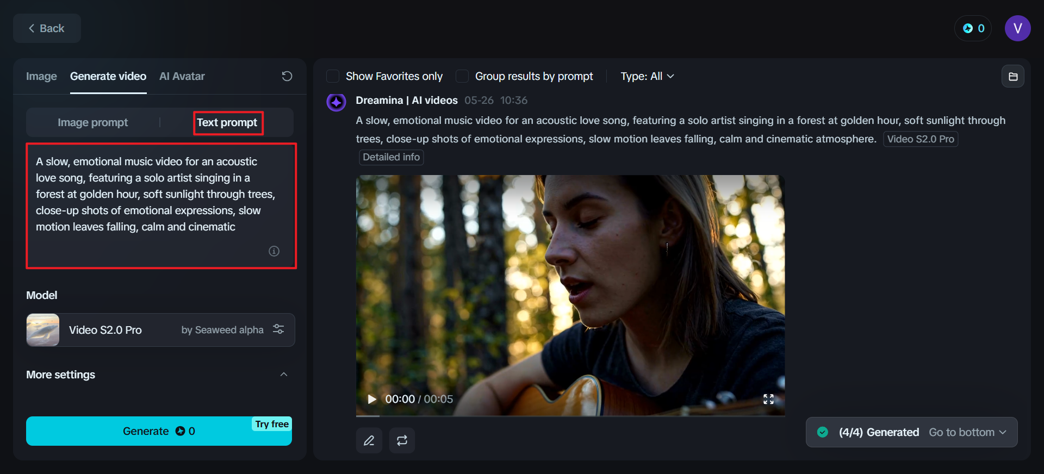Switch to the Image tab
Image resolution: width=1044 pixels, height=474 pixels.
(x=41, y=76)
